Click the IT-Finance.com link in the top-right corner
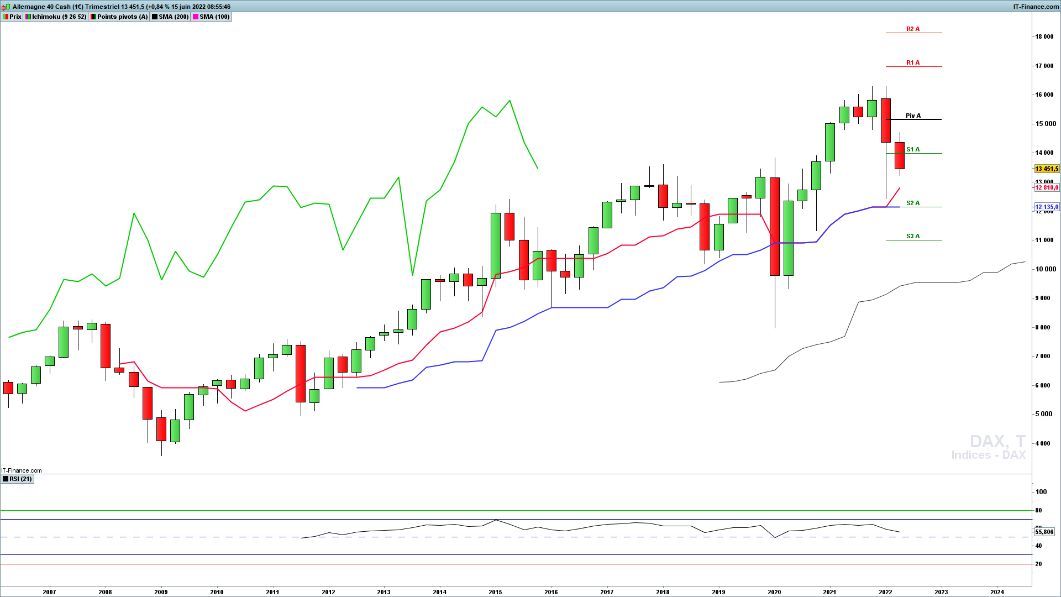1061x597 pixels. coord(1036,7)
